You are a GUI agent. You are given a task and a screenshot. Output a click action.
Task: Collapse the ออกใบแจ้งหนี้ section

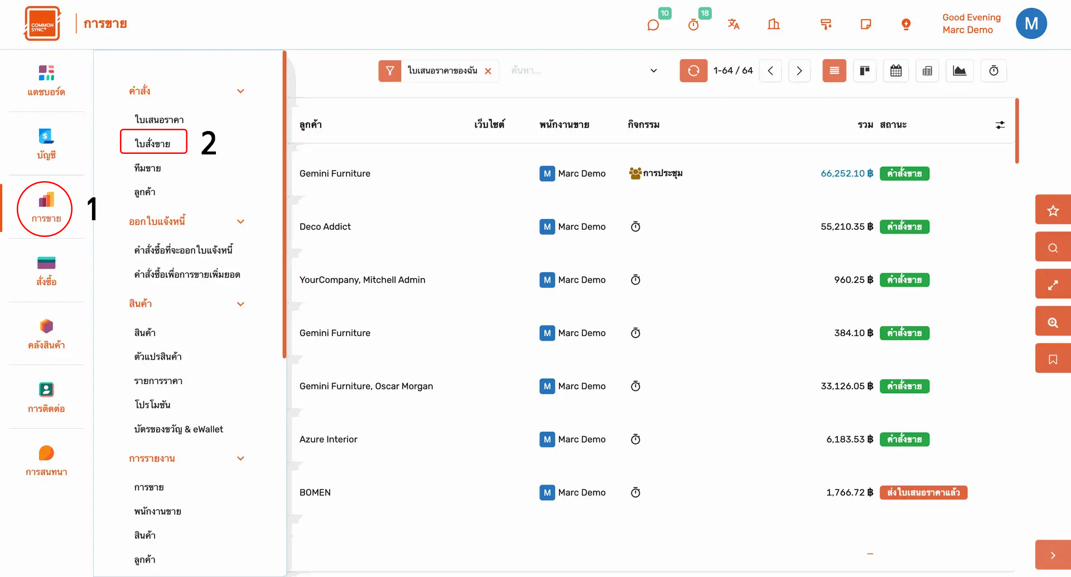240,221
